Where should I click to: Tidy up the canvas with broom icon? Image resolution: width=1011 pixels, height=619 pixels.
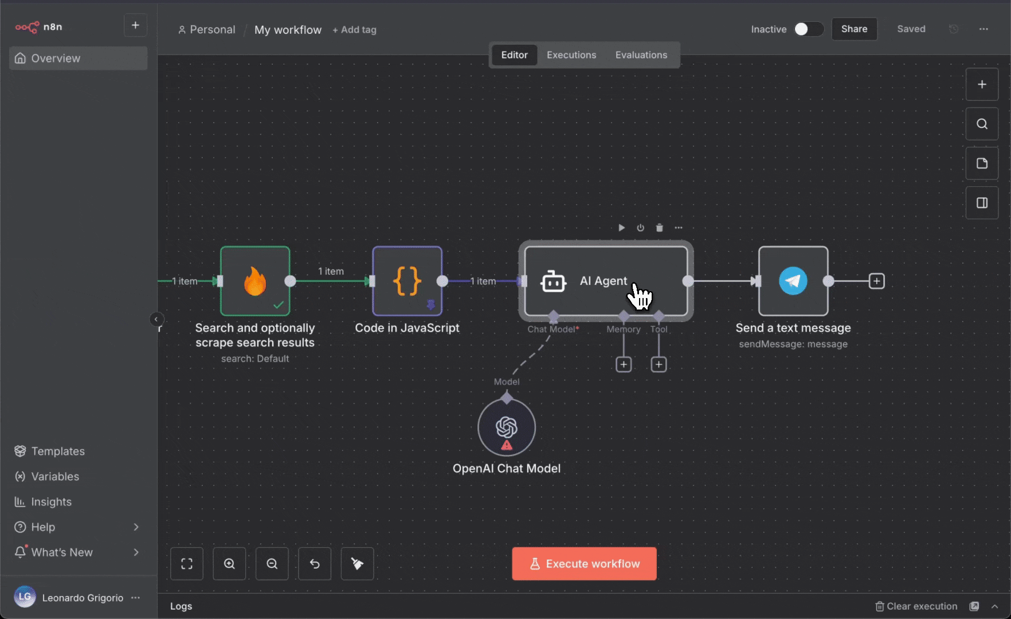pos(357,563)
